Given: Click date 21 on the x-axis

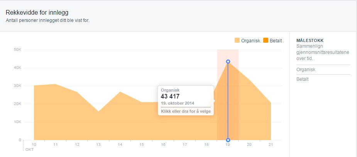Looking at the screenshot, I should [x=271, y=144].
